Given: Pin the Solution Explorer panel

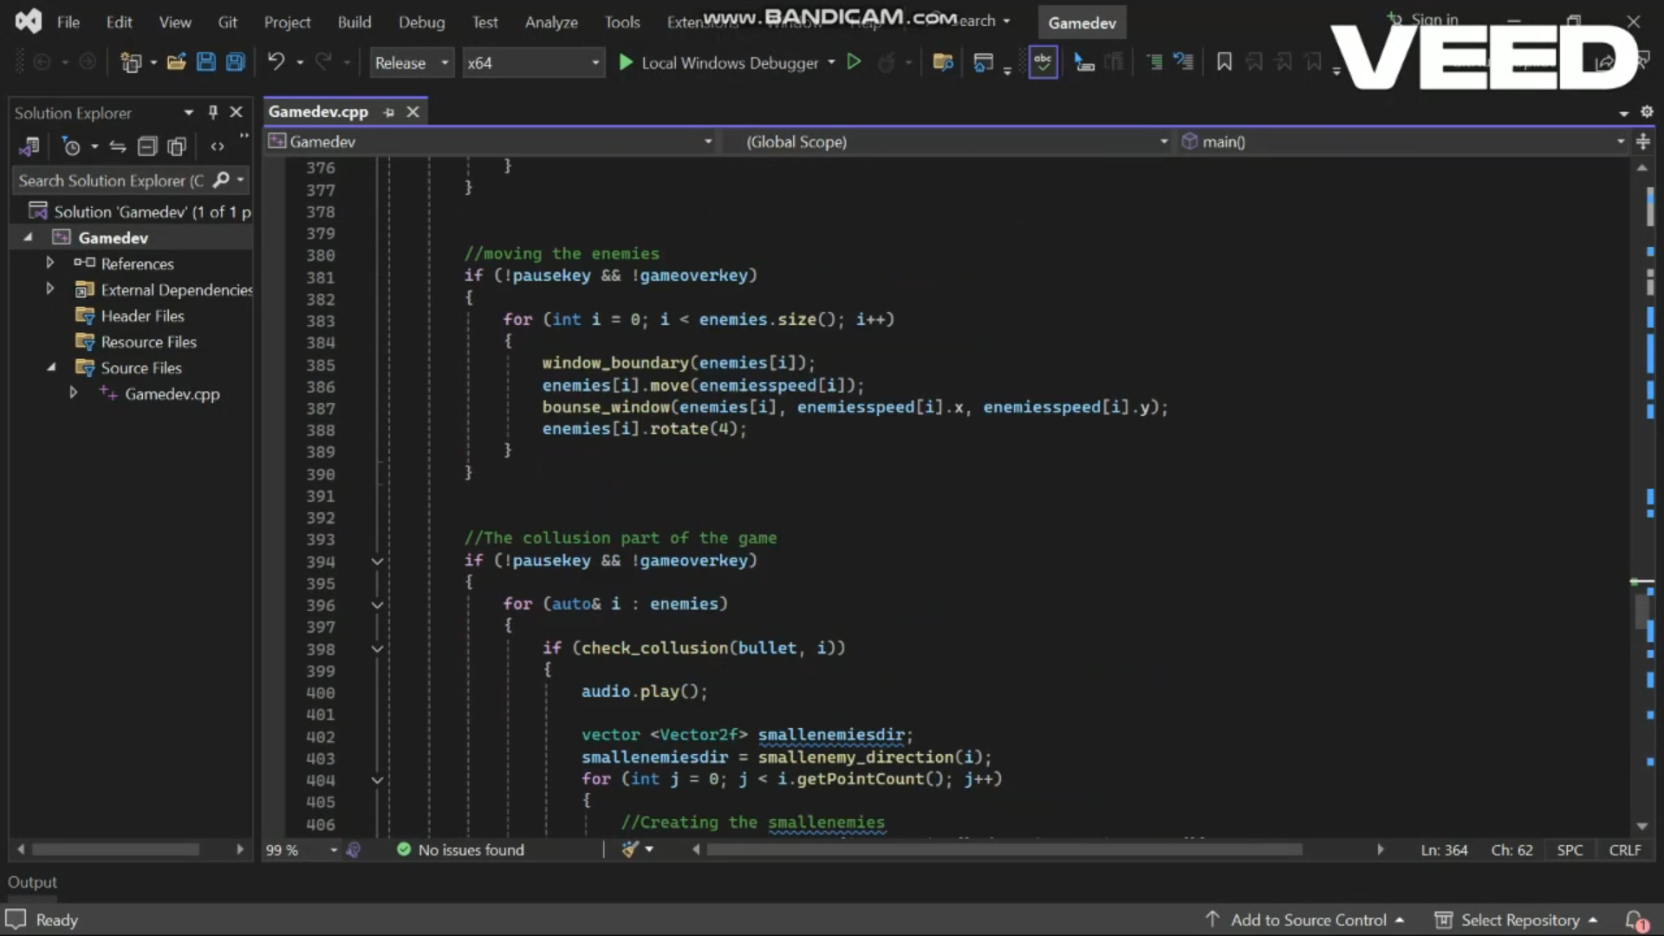Looking at the screenshot, I should [211, 112].
